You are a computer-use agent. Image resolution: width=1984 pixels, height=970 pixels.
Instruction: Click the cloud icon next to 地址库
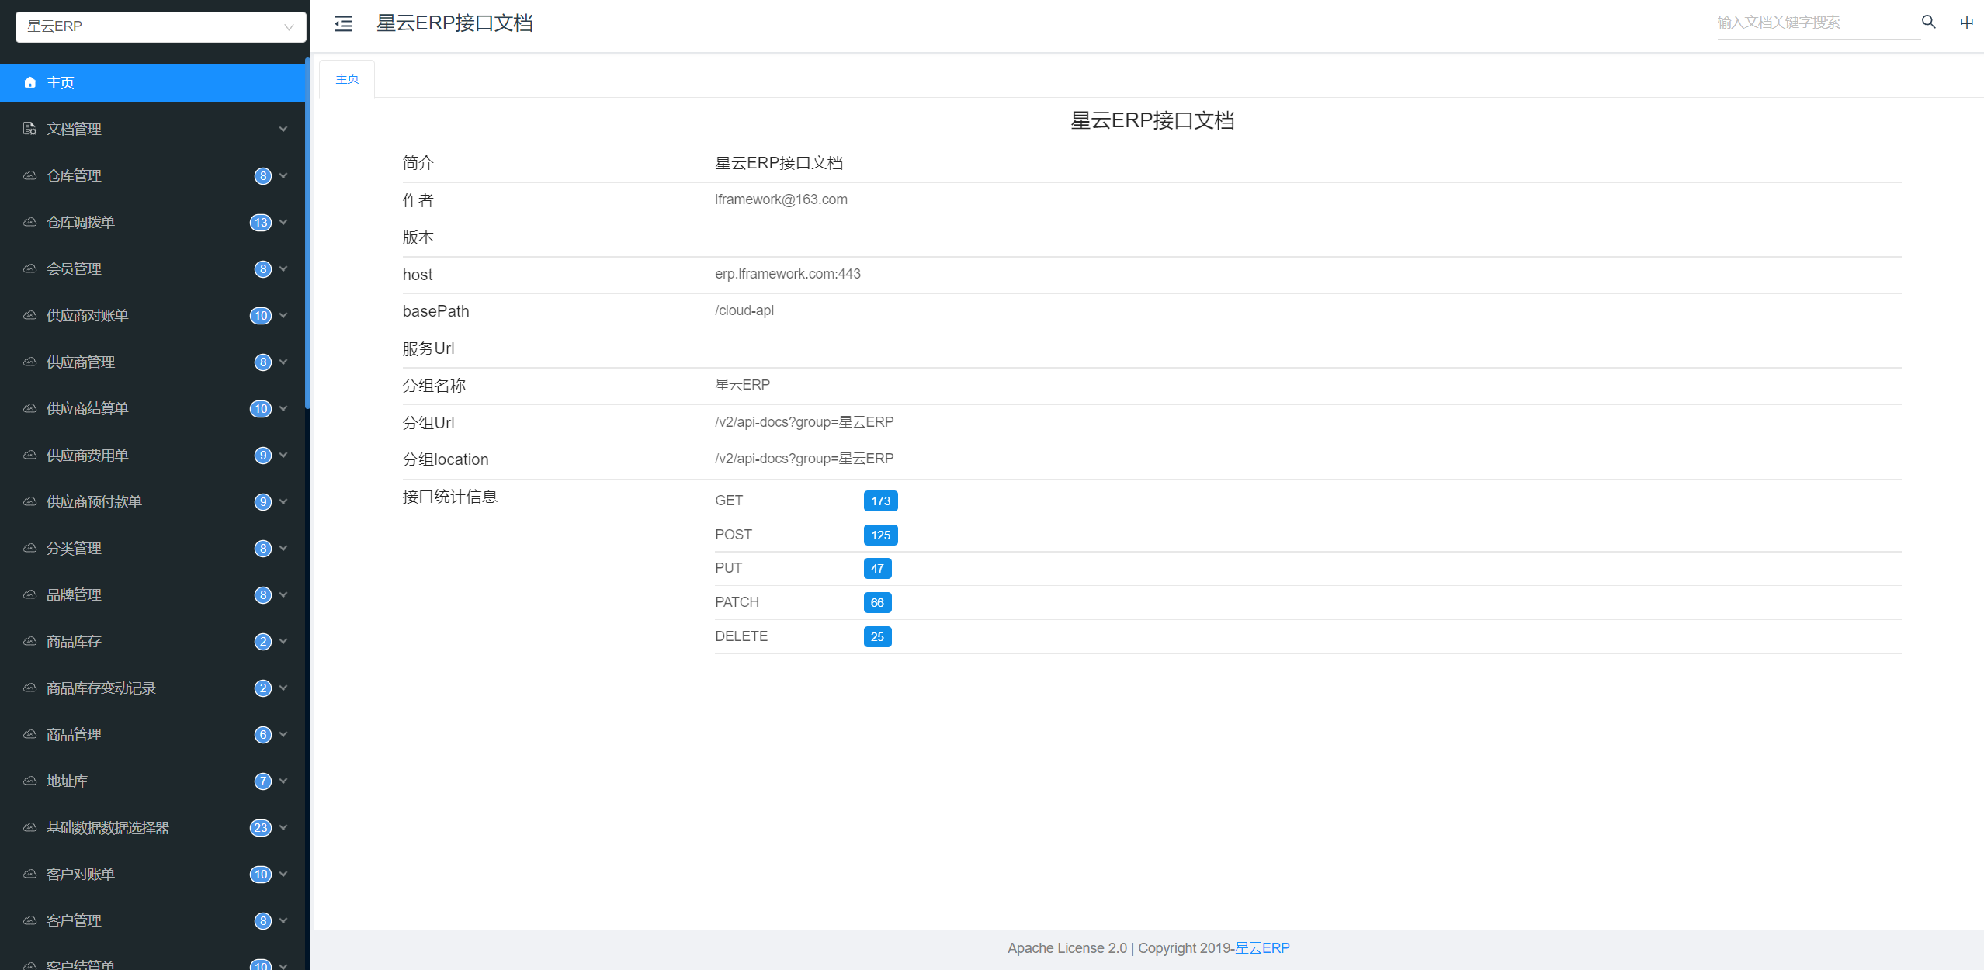[x=30, y=781]
